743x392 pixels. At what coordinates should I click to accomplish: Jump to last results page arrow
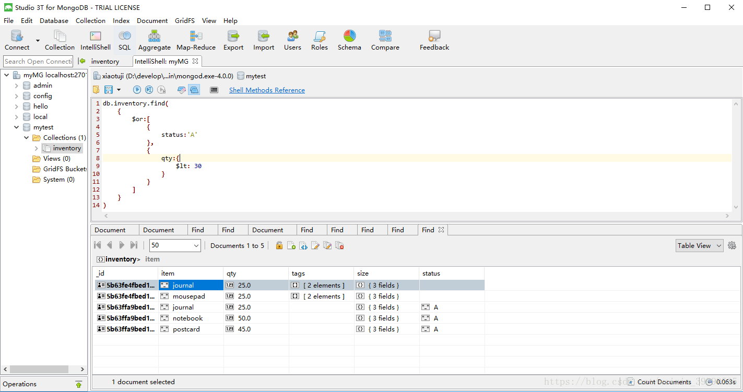(x=134, y=245)
